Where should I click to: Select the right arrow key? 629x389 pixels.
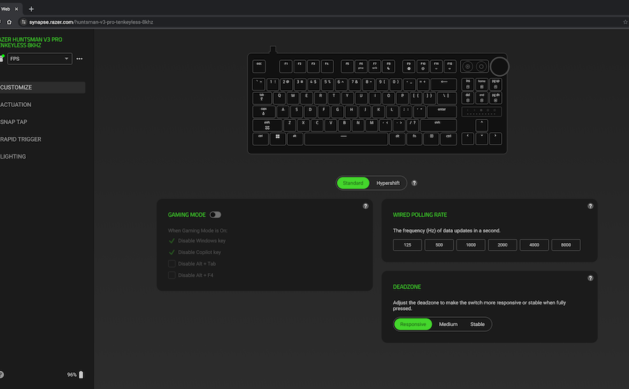click(496, 139)
